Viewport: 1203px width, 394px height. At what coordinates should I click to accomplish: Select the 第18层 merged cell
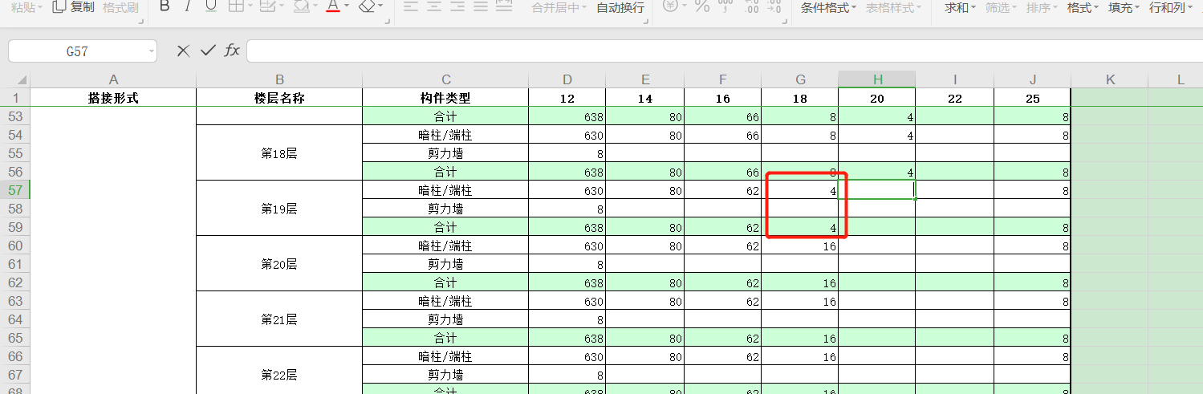point(279,152)
